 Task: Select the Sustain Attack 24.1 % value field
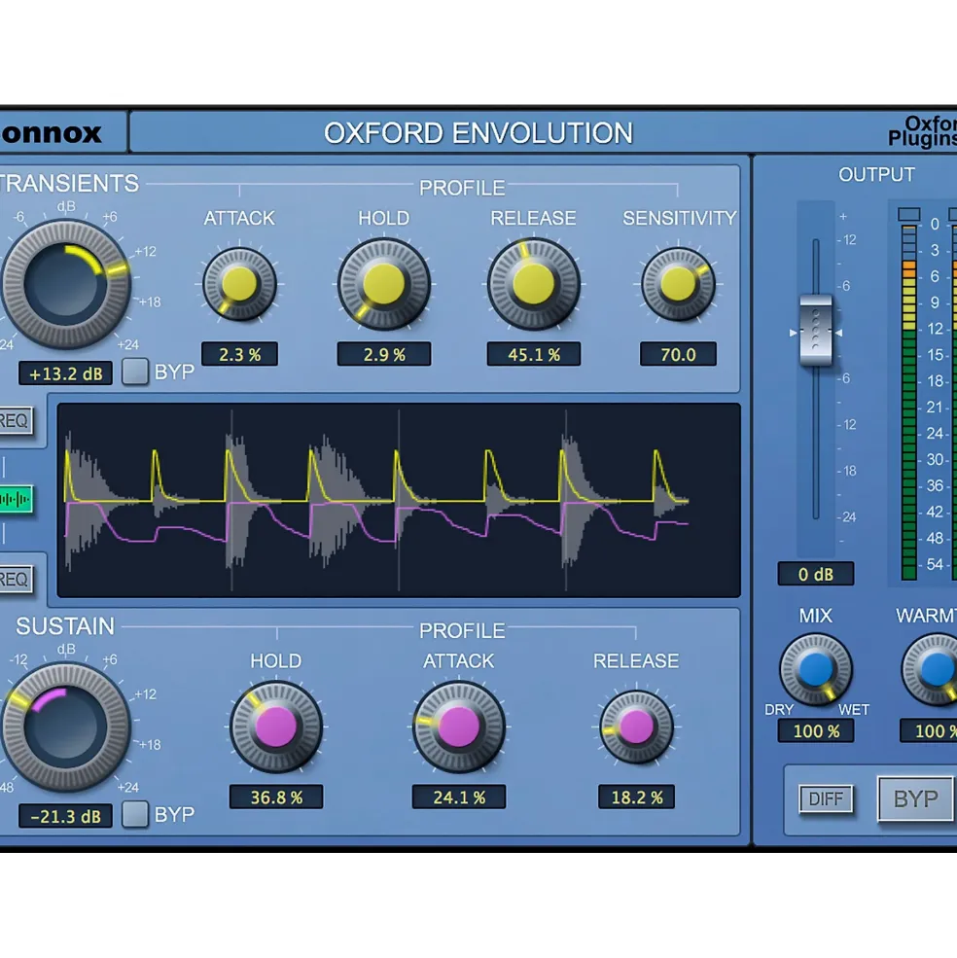[x=458, y=798]
